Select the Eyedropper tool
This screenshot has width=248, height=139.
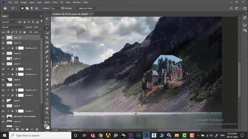click(x=47, y=47)
